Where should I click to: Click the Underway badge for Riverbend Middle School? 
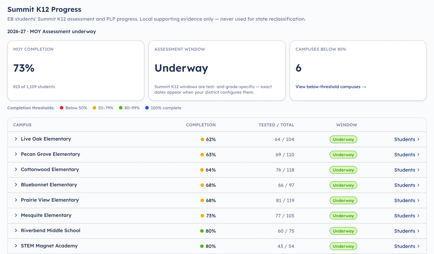click(x=343, y=231)
